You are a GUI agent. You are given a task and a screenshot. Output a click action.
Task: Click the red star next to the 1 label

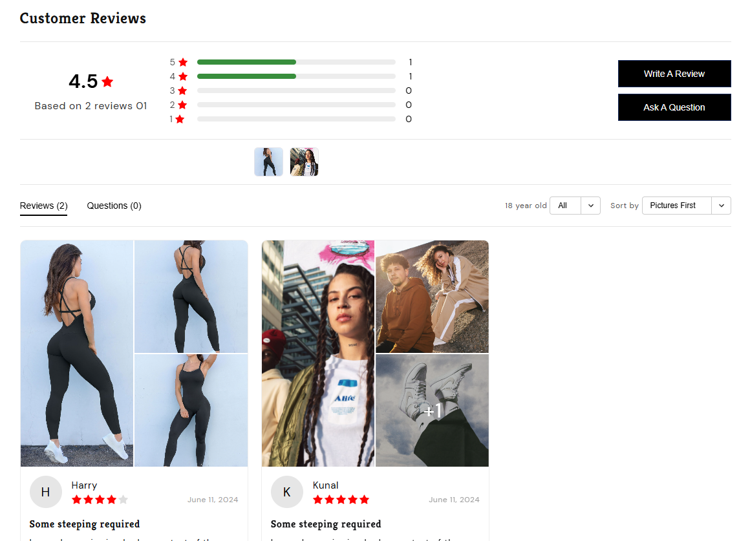pyautogui.click(x=180, y=119)
